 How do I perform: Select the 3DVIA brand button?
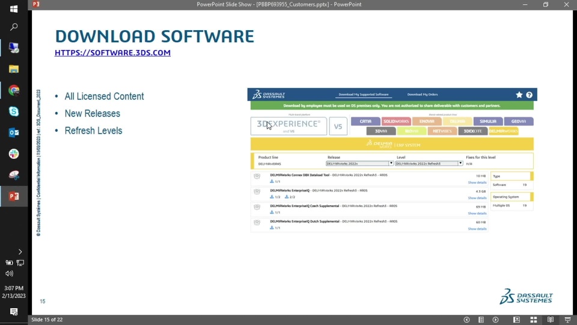381,131
